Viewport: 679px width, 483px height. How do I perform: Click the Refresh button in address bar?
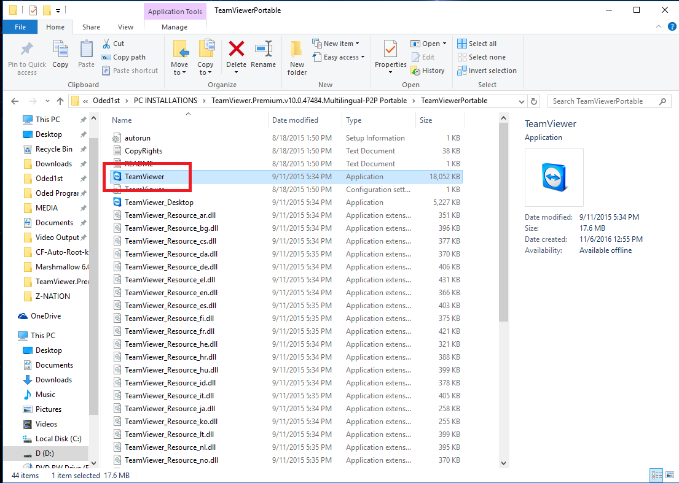tap(534, 101)
